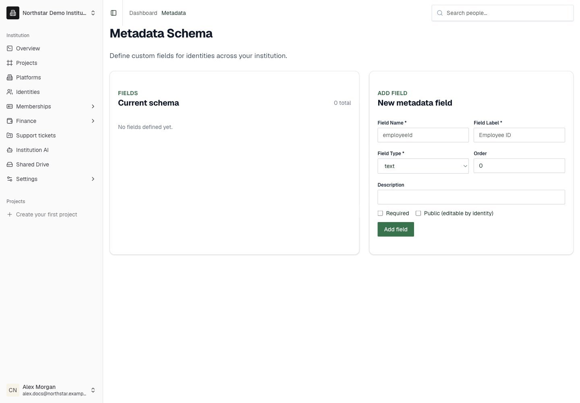580x403 pixels.
Task: Open Support tickets section
Action: (x=52, y=135)
